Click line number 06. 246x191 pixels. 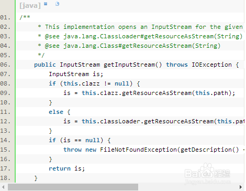point(5,65)
